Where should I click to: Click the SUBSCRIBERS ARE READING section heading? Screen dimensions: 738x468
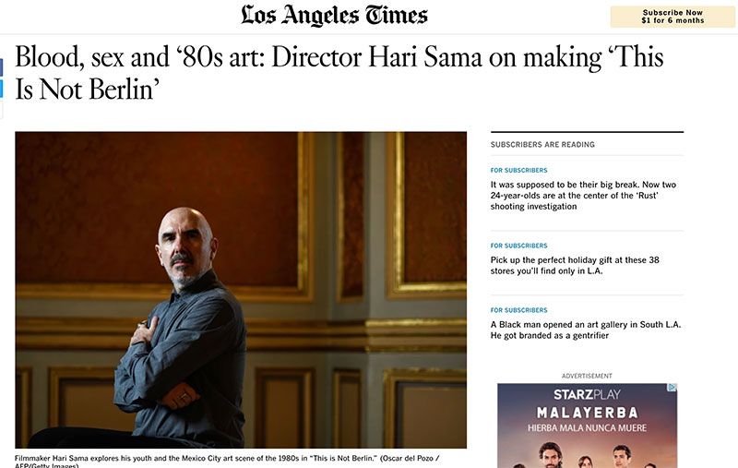(x=542, y=145)
